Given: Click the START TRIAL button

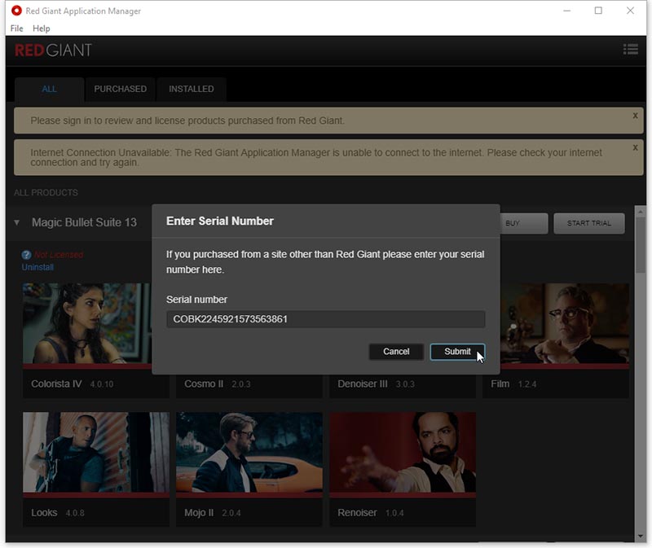Looking at the screenshot, I should (588, 223).
